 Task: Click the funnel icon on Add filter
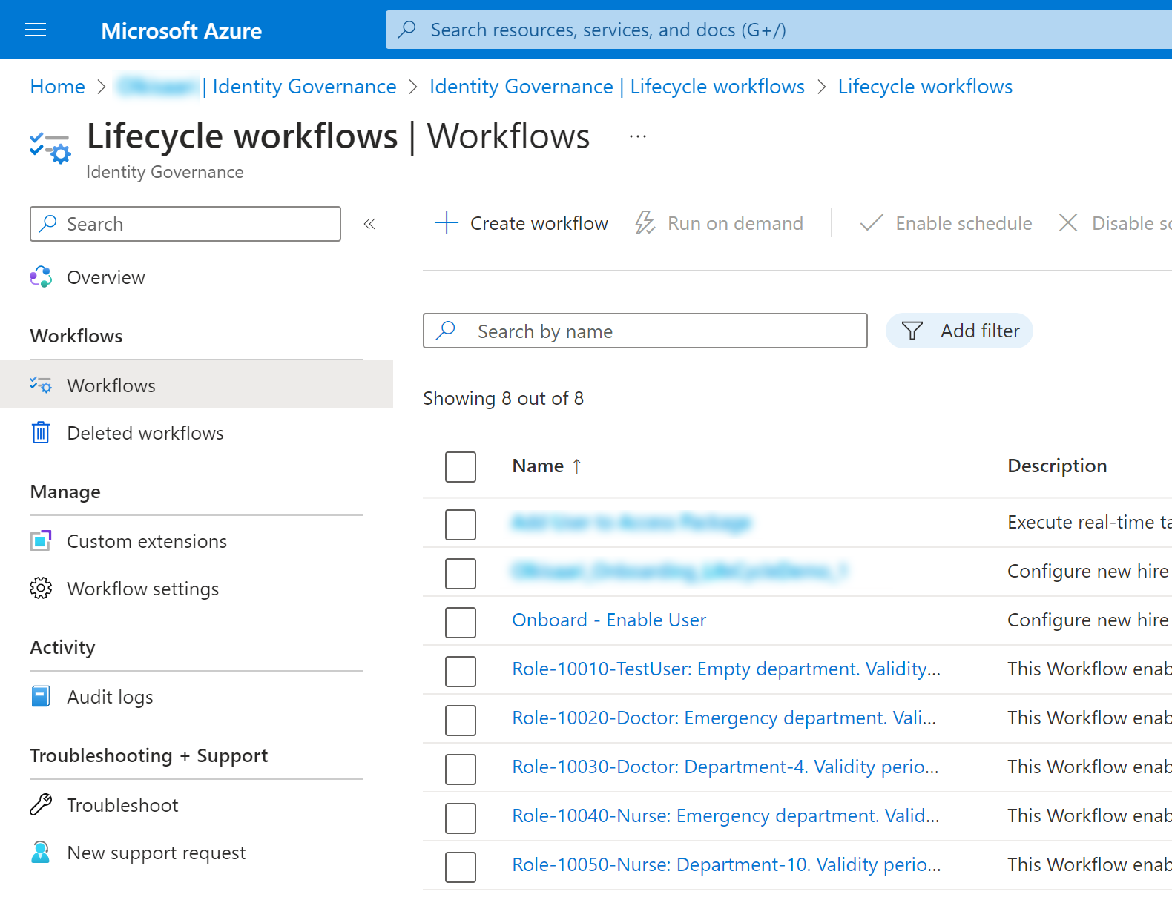[x=912, y=330]
